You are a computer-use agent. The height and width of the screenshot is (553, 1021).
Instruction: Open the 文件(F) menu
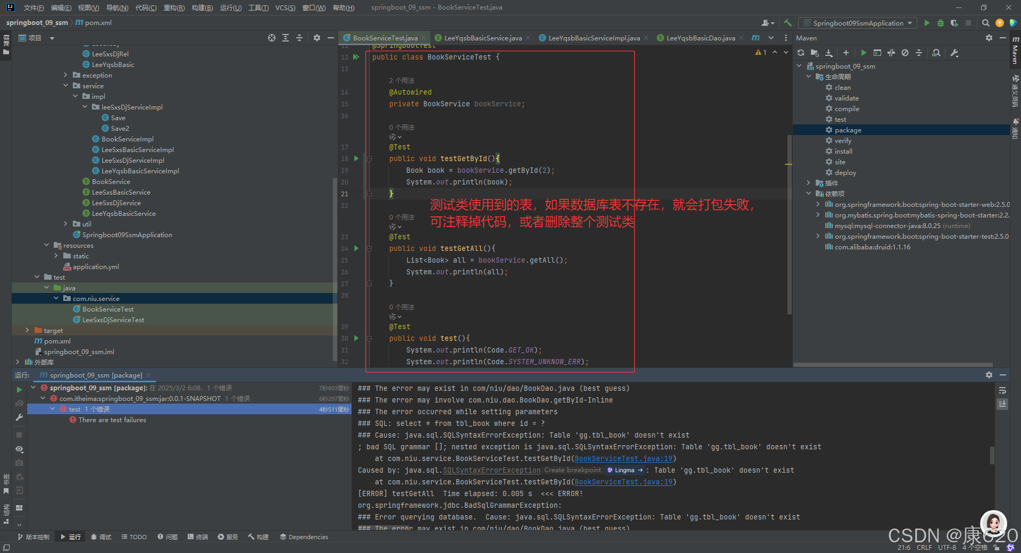pos(33,7)
